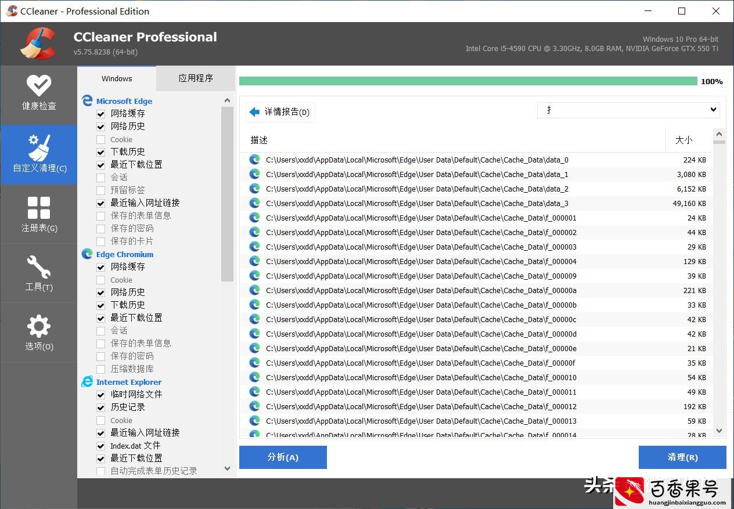The height and width of the screenshot is (509, 734).
Task: Uncheck 网络缓存 under Microsoft Edge
Action: coord(101,114)
